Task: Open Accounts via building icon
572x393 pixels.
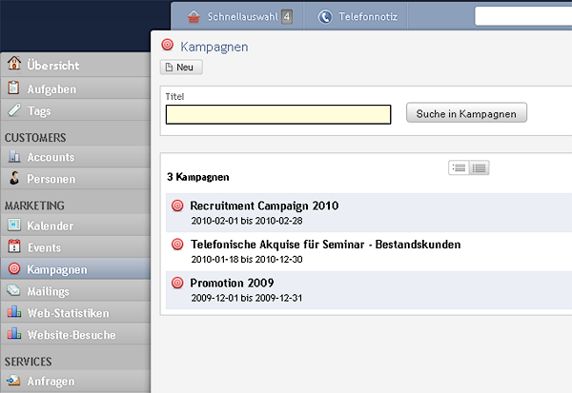Action: (14, 156)
